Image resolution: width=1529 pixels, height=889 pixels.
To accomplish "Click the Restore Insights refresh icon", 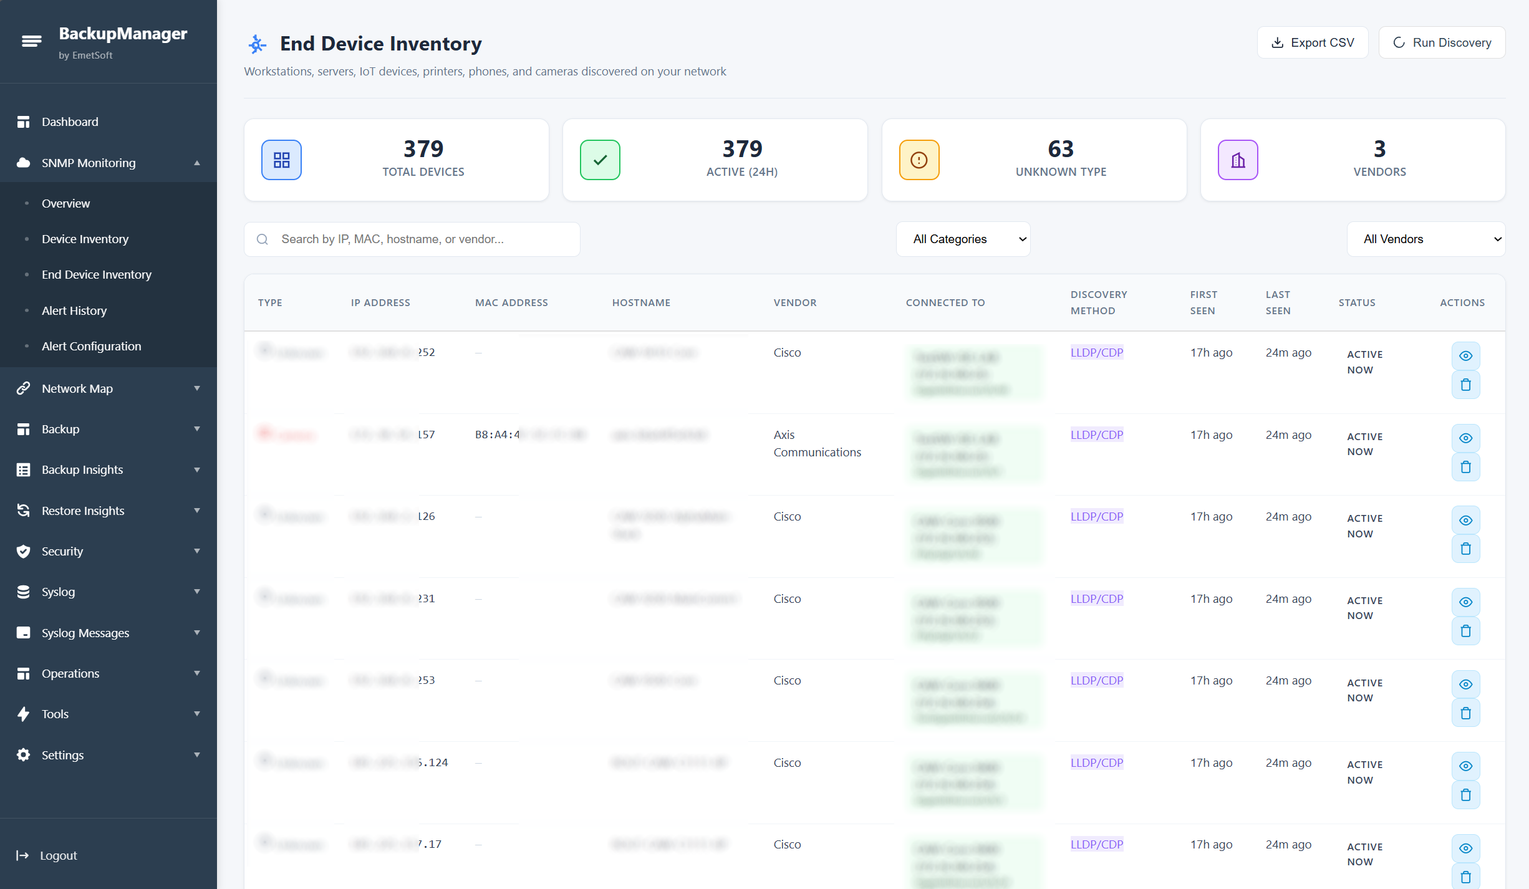I will 23,511.
